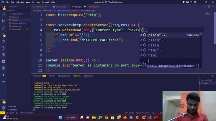Viewport: 216px width, 121px height.
Task: Switch to the OUTPUT panel tab
Action: point(52,76)
